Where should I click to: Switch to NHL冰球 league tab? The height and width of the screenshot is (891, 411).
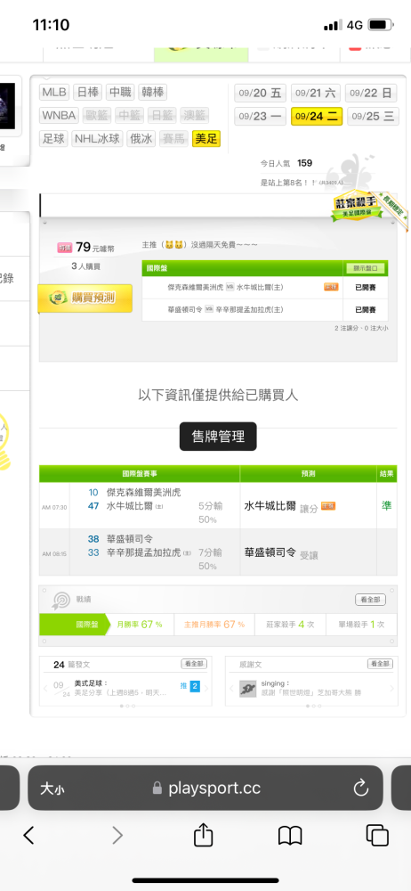pos(97,139)
